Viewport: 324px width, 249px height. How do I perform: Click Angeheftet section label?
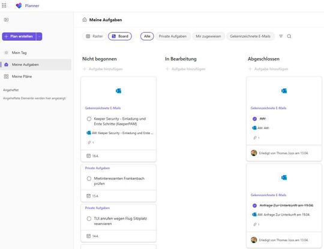click(x=11, y=90)
